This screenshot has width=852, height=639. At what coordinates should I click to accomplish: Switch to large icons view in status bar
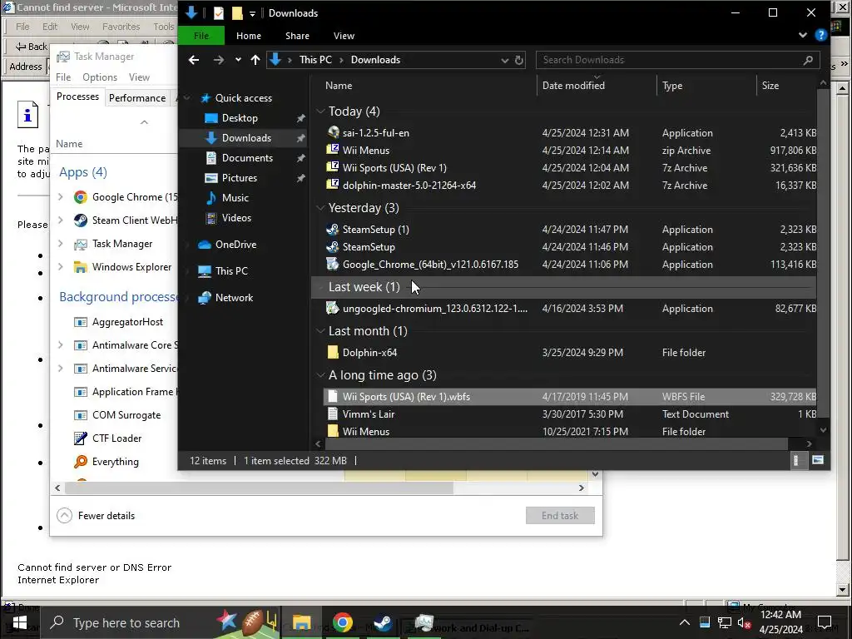click(818, 460)
